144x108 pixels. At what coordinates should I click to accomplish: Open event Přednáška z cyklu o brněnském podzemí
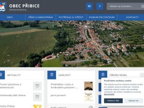click(x=64, y=86)
